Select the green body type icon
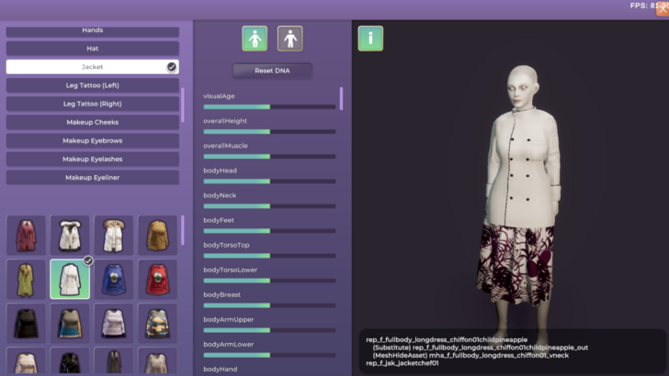The width and height of the screenshot is (669, 376). pyautogui.click(x=255, y=39)
